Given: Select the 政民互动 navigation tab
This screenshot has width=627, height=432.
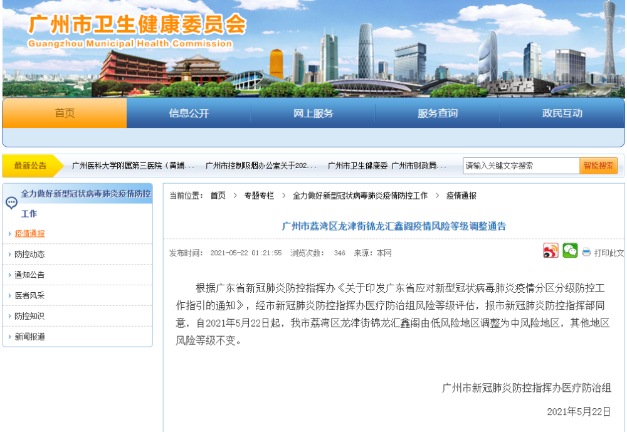Looking at the screenshot, I should tap(562, 113).
